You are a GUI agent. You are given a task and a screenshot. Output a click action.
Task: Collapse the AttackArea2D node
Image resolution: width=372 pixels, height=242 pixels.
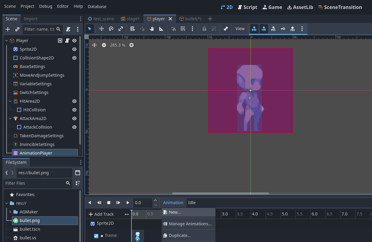tap(10, 118)
